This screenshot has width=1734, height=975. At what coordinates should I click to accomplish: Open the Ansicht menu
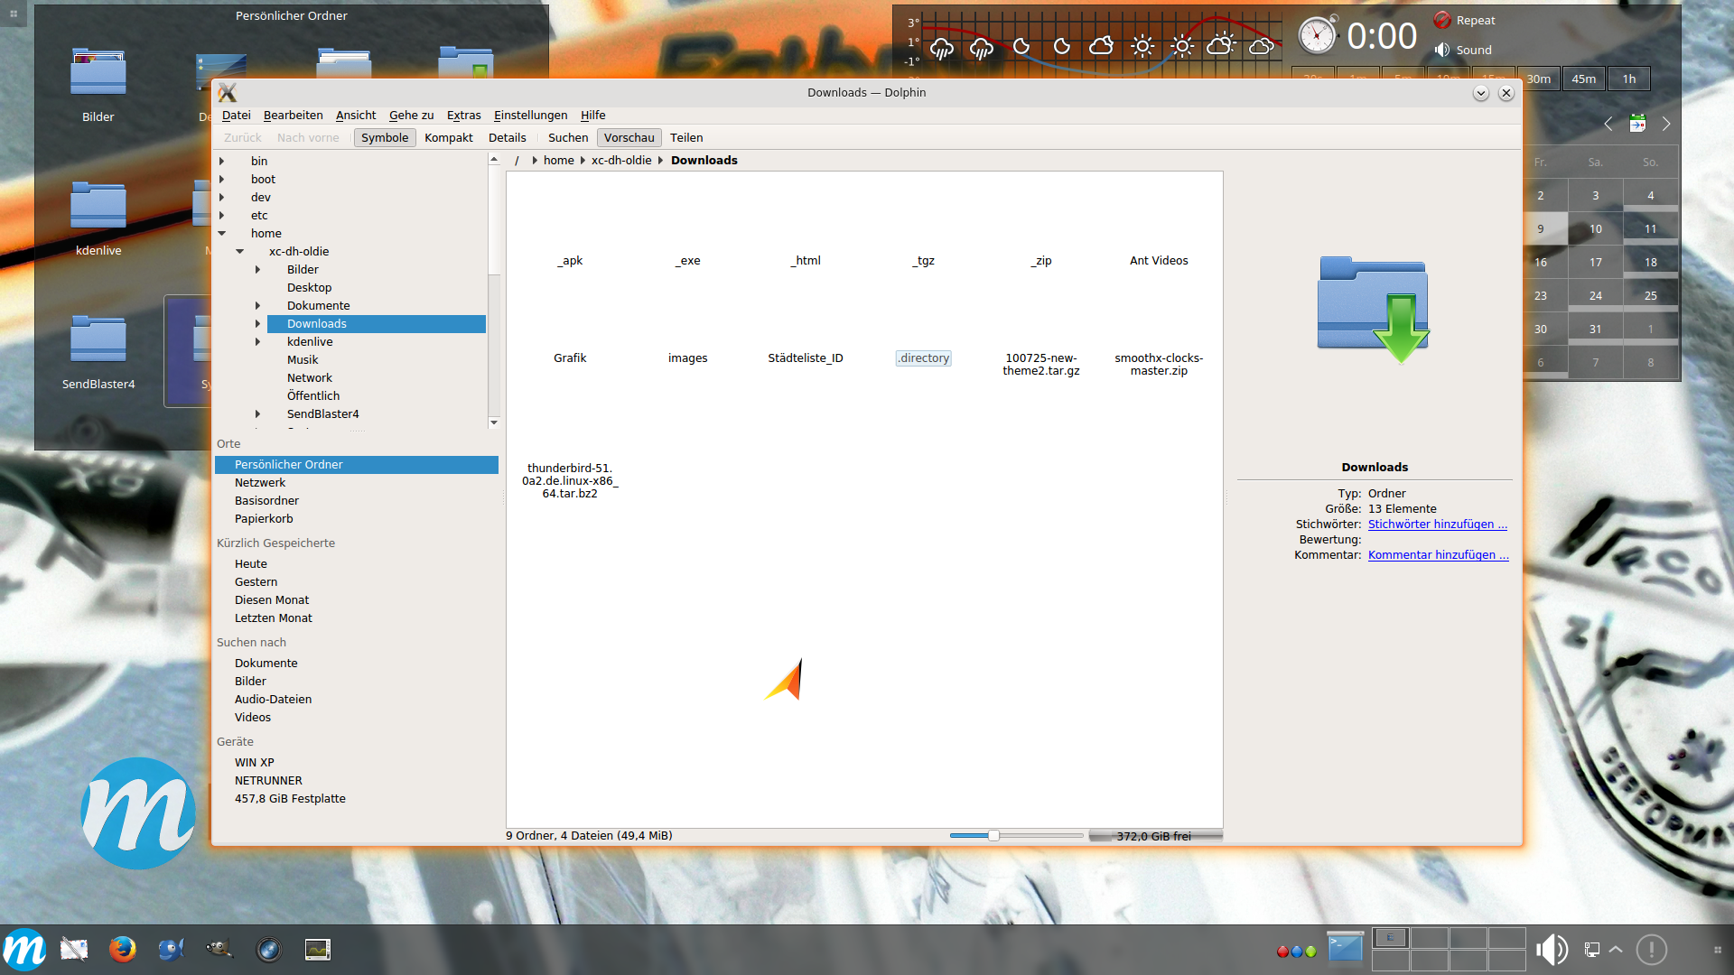(355, 116)
